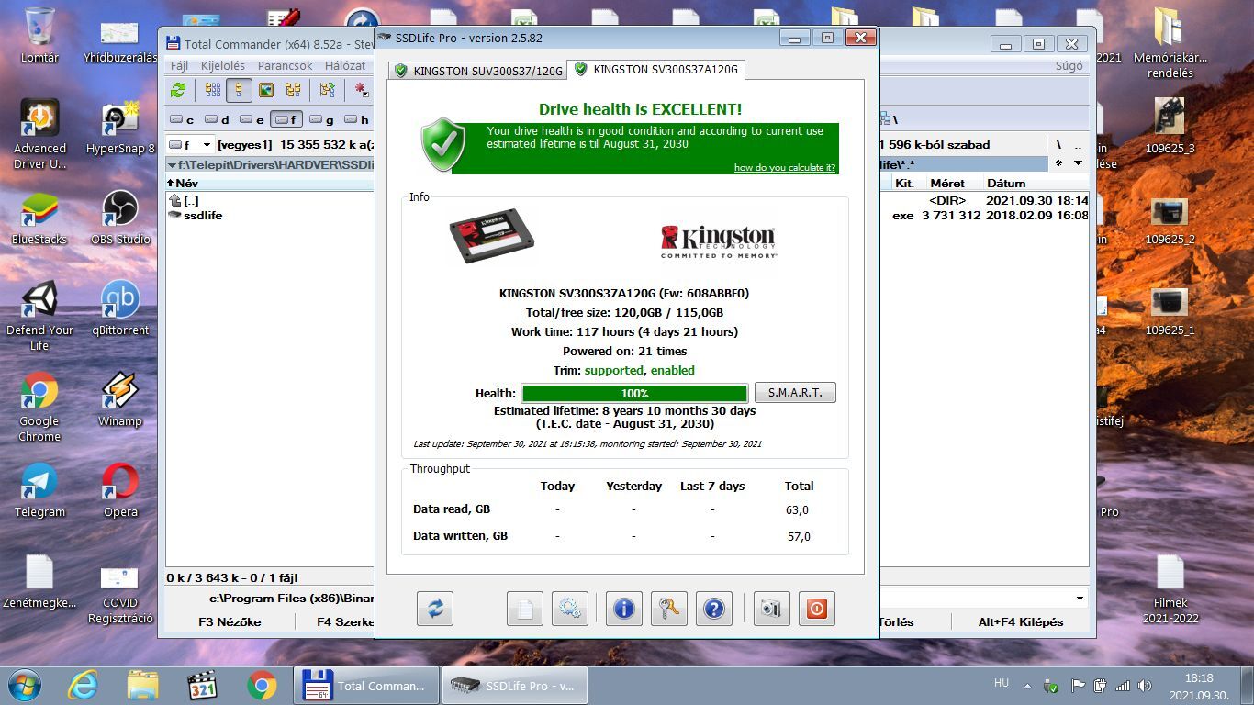Open Media Player Classic taskbar icon
Image resolution: width=1254 pixels, height=705 pixels.
click(x=202, y=686)
